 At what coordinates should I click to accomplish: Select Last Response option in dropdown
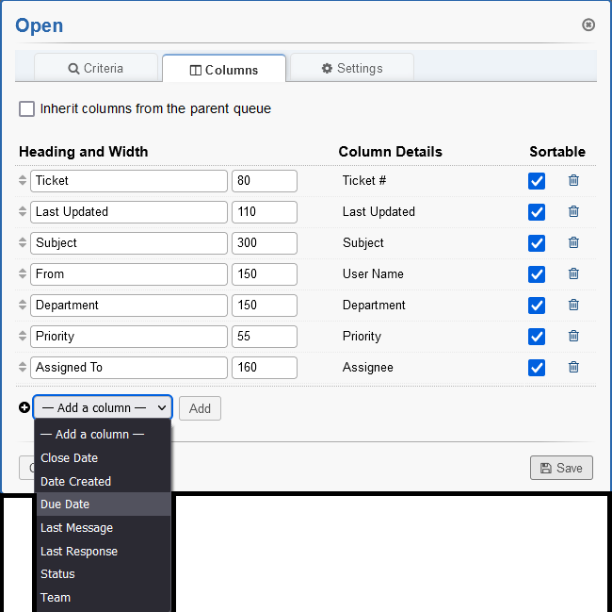79,552
